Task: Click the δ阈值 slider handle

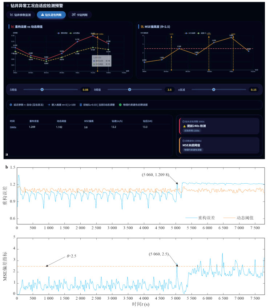Action: (x=42, y=89)
